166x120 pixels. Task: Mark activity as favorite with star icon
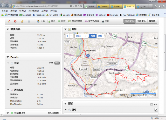coord(29,21)
